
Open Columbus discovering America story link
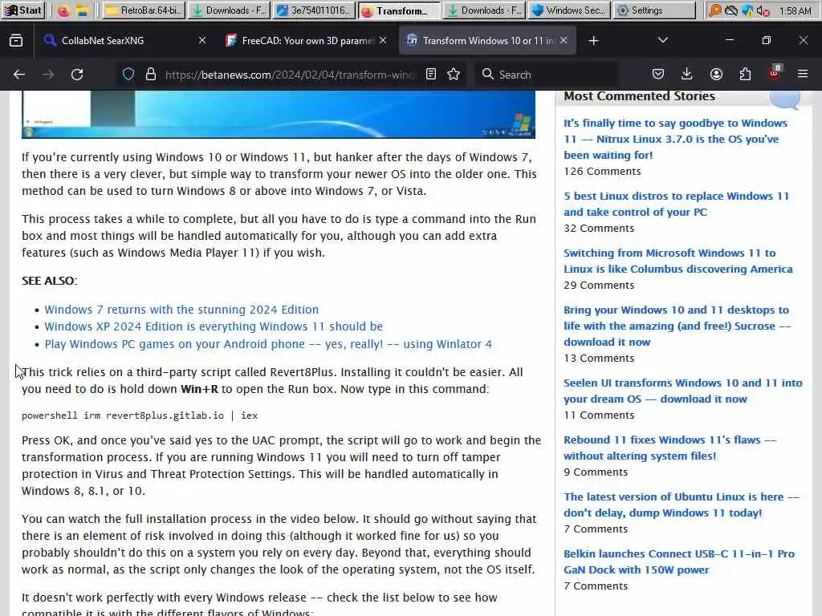point(678,261)
